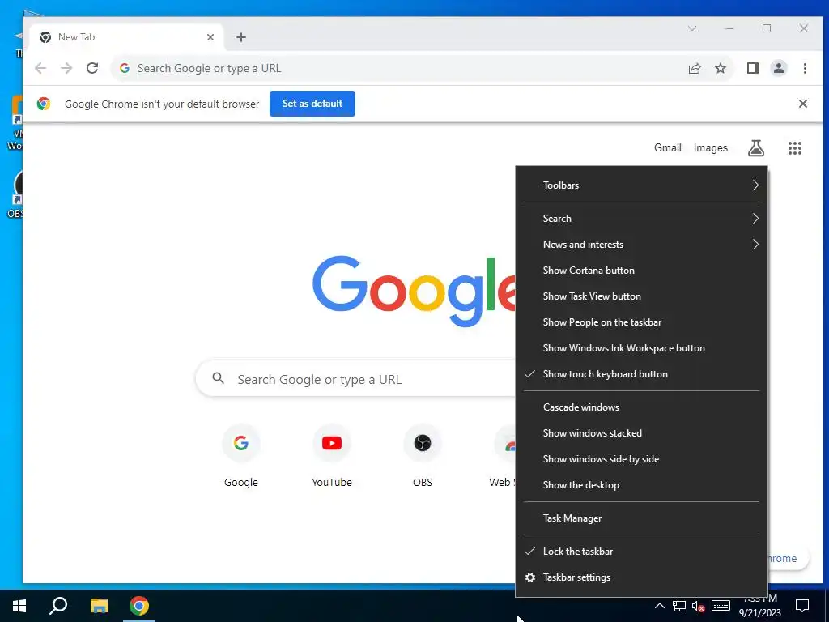
Task: Choose Show windows stacked
Action: click(641, 433)
